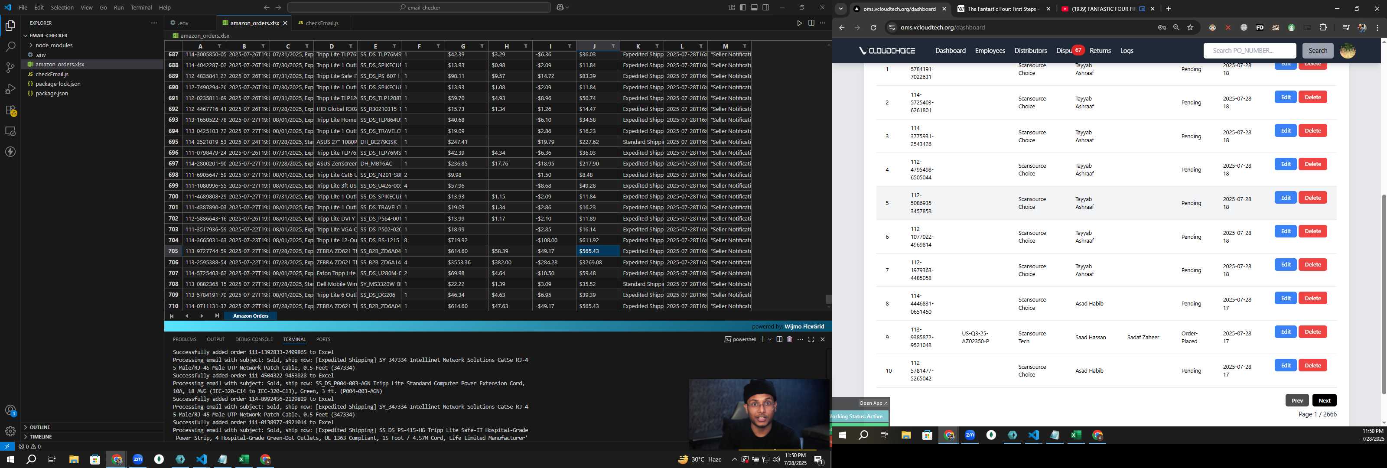Screen dimensions: 1387x468
Task: Kill the terminal with the trash icon
Action: point(789,339)
